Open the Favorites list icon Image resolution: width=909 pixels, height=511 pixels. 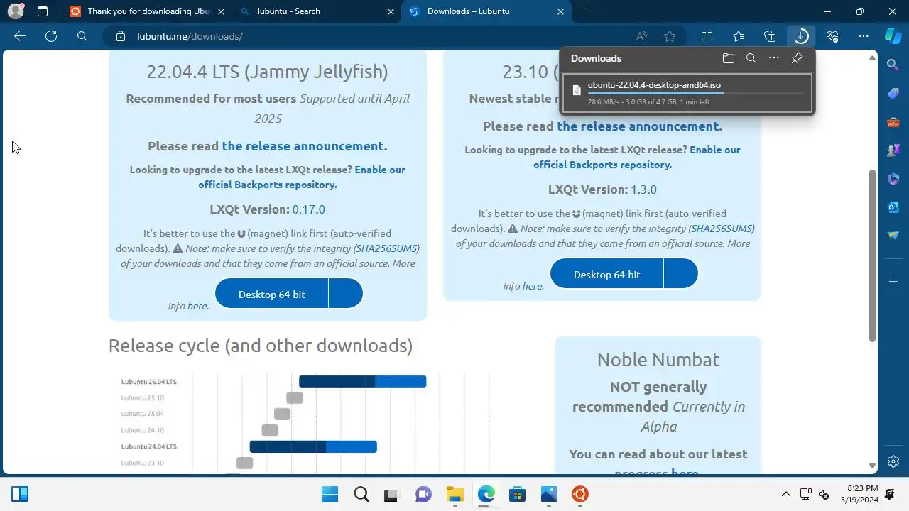[x=739, y=36]
